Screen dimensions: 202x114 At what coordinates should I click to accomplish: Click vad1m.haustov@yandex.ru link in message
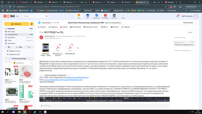click(77, 77)
